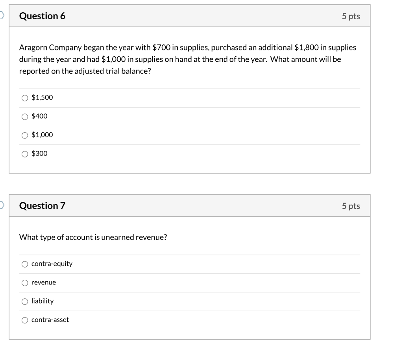Click the Question 6 heading
Screen dimensions: 403x351
42,16
